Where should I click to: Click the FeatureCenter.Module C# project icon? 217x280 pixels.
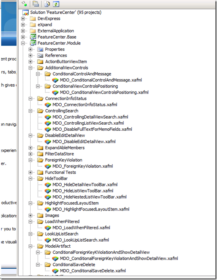coord(33,43)
